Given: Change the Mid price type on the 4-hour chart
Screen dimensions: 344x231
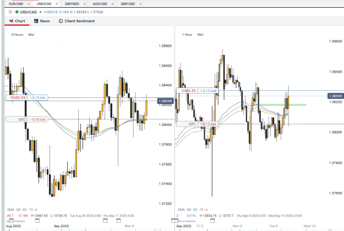Looking at the screenshot, I should pyautogui.click(x=31, y=35).
